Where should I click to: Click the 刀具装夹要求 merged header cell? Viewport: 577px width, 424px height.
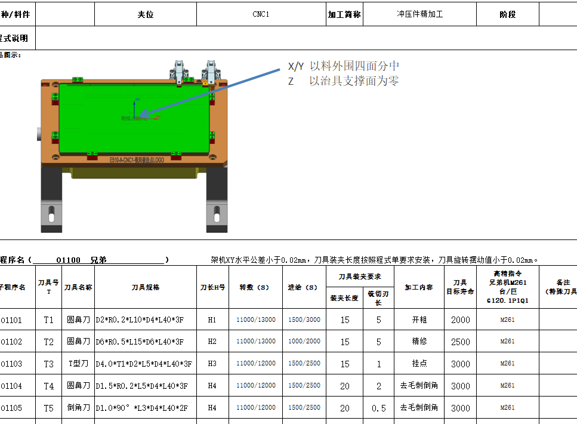tap(359, 278)
